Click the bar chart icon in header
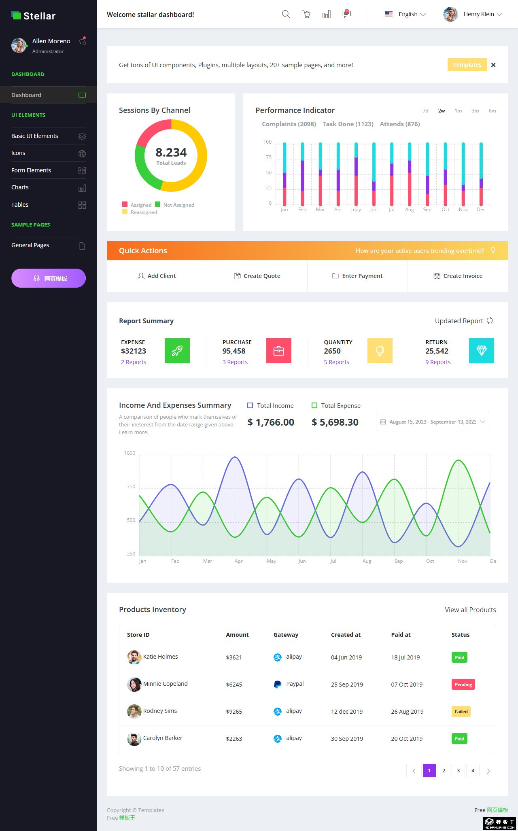Screen dimensions: 518x831 point(327,15)
